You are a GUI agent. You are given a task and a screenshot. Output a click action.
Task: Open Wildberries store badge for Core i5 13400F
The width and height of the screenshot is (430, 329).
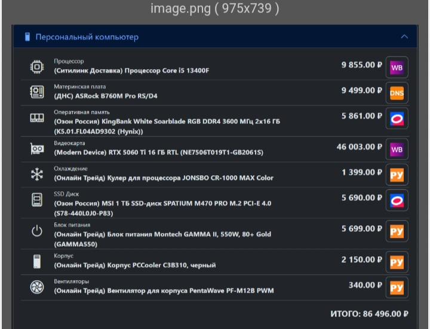pyautogui.click(x=397, y=67)
